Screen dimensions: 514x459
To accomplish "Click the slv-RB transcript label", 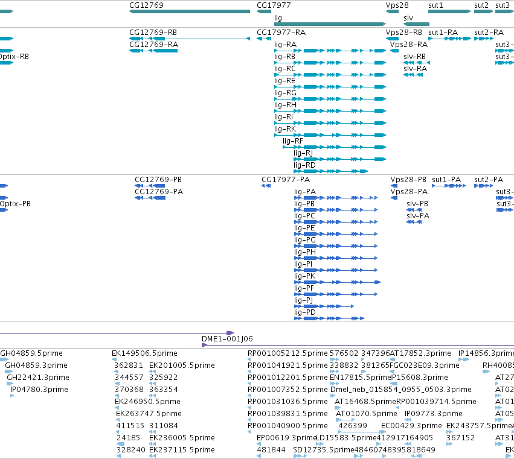I will pyautogui.click(x=414, y=57).
